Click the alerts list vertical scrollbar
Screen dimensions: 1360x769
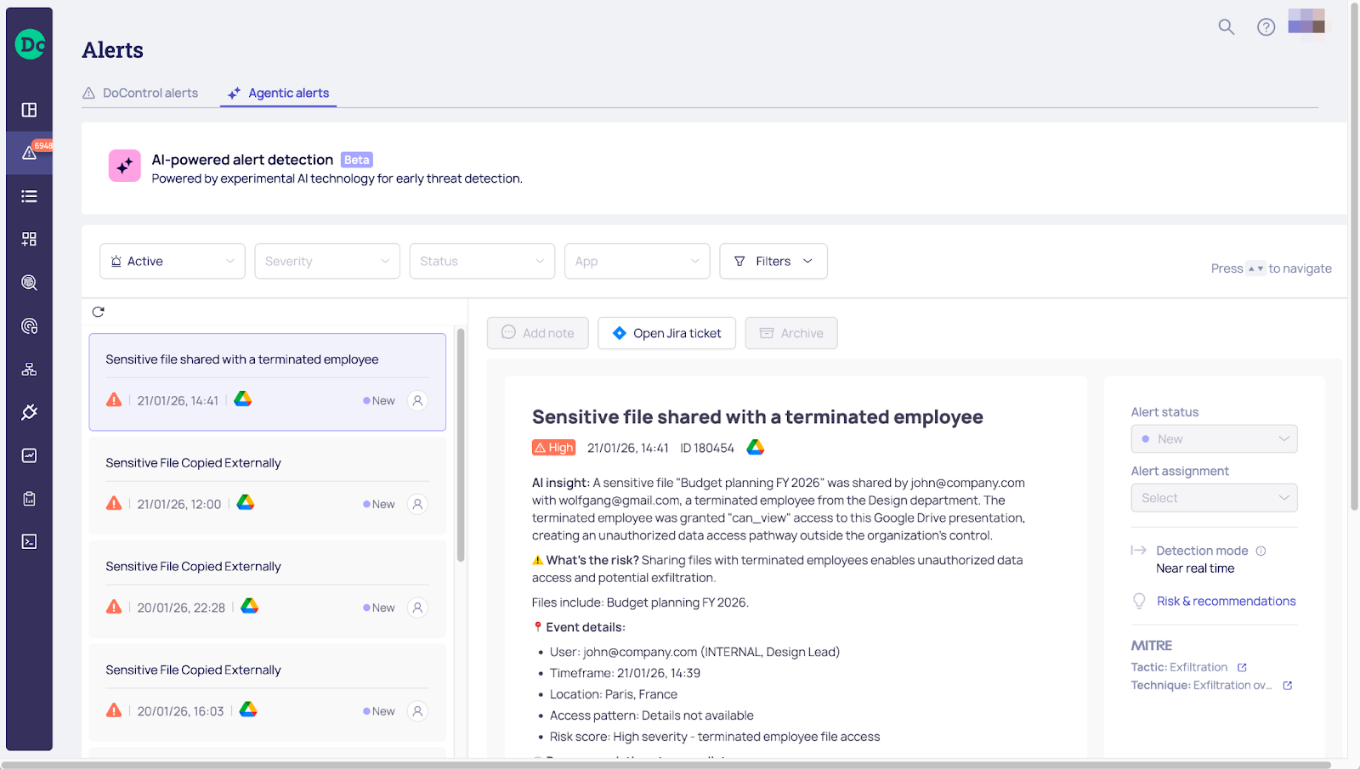[461, 445]
